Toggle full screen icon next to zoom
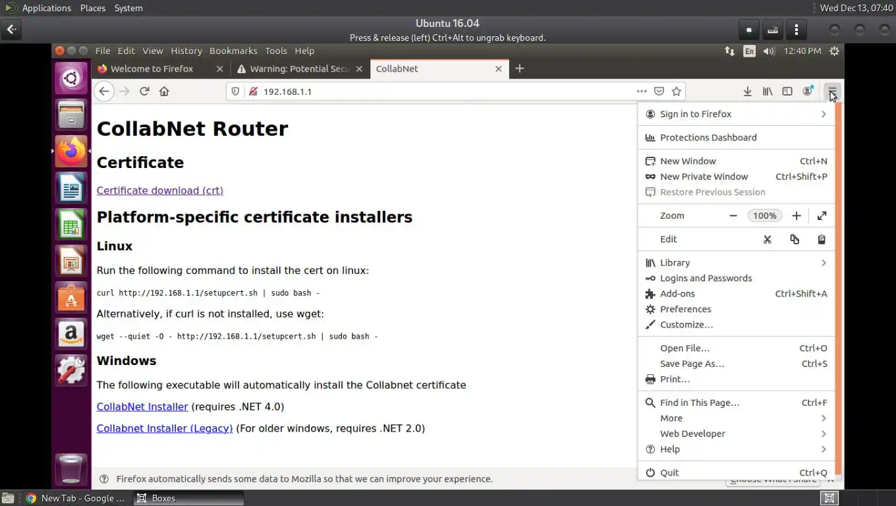896x506 pixels. [x=822, y=215]
